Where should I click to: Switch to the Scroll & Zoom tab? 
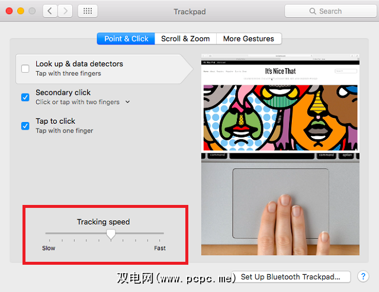[185, 38]
